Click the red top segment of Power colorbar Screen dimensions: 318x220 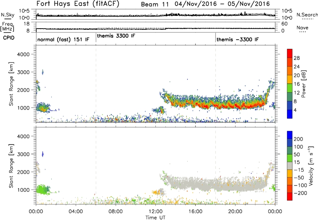click(x=290, y=53)
